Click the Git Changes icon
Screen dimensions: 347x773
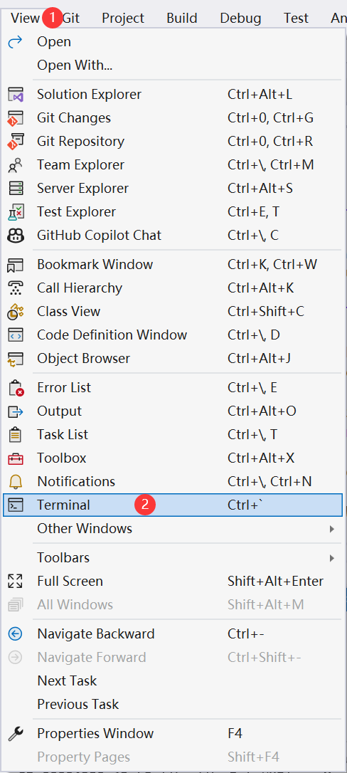click(16, 118)
